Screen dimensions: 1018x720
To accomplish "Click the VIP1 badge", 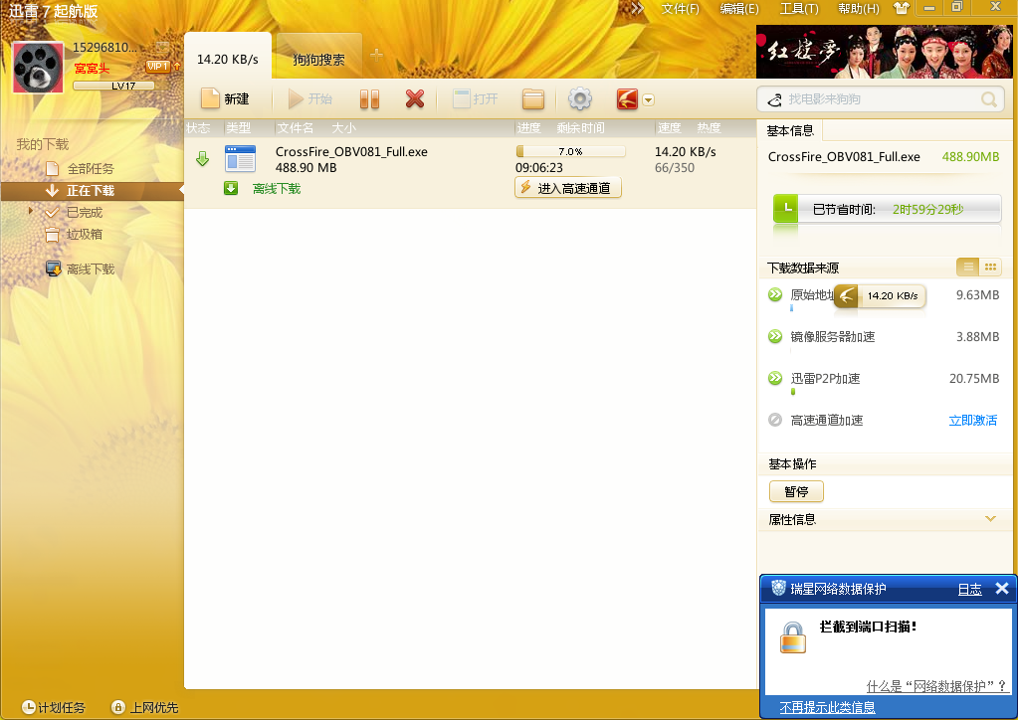I will (x=158, y=67).
